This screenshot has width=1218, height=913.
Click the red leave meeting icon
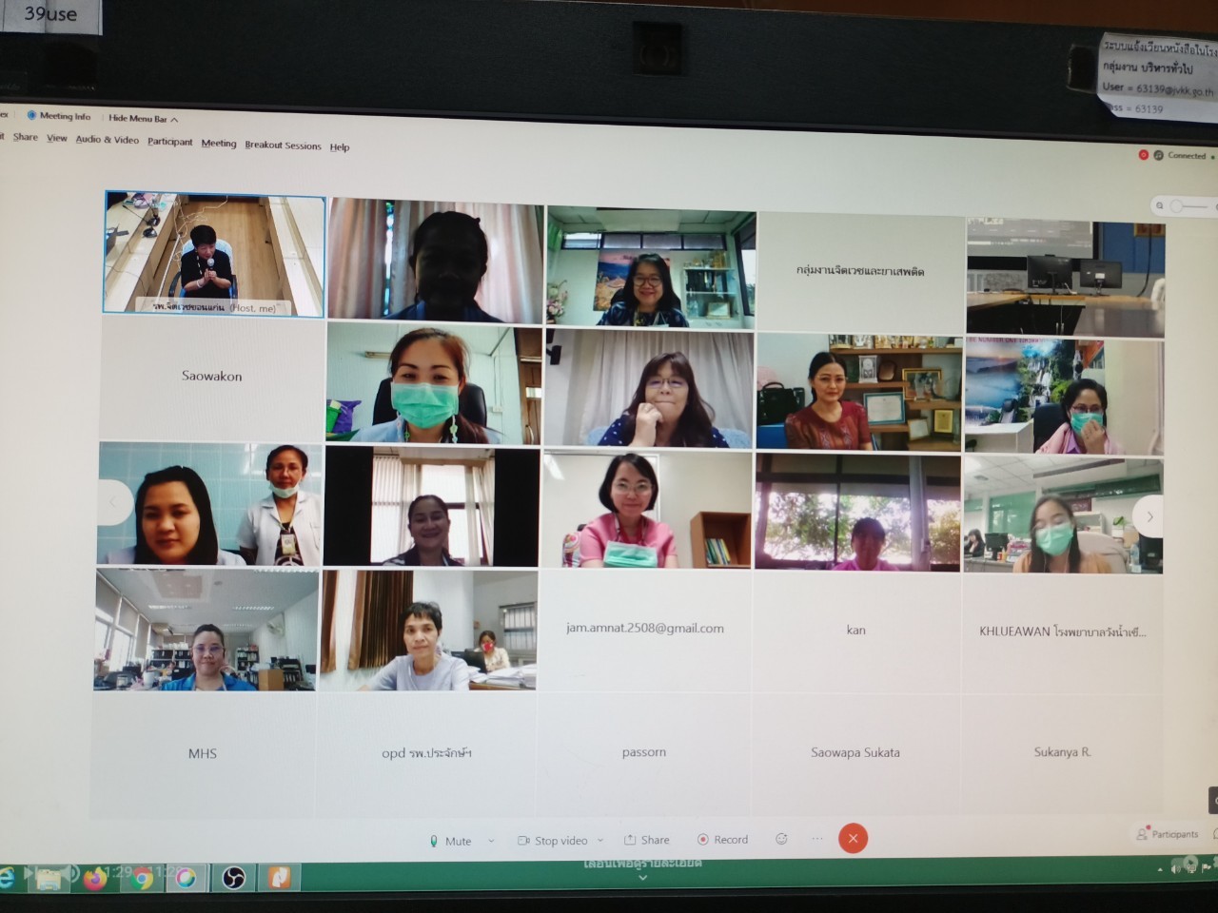tap(853, 838)
